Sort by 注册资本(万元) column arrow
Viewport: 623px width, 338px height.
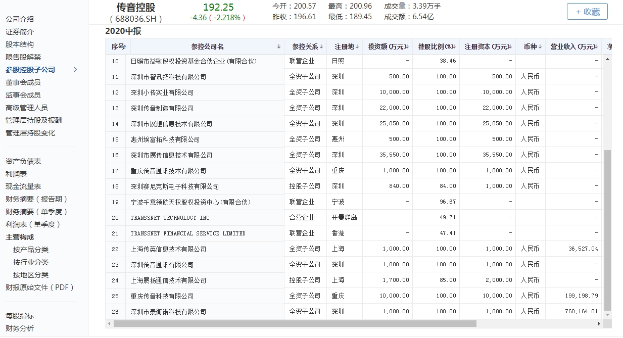point(510,46)
